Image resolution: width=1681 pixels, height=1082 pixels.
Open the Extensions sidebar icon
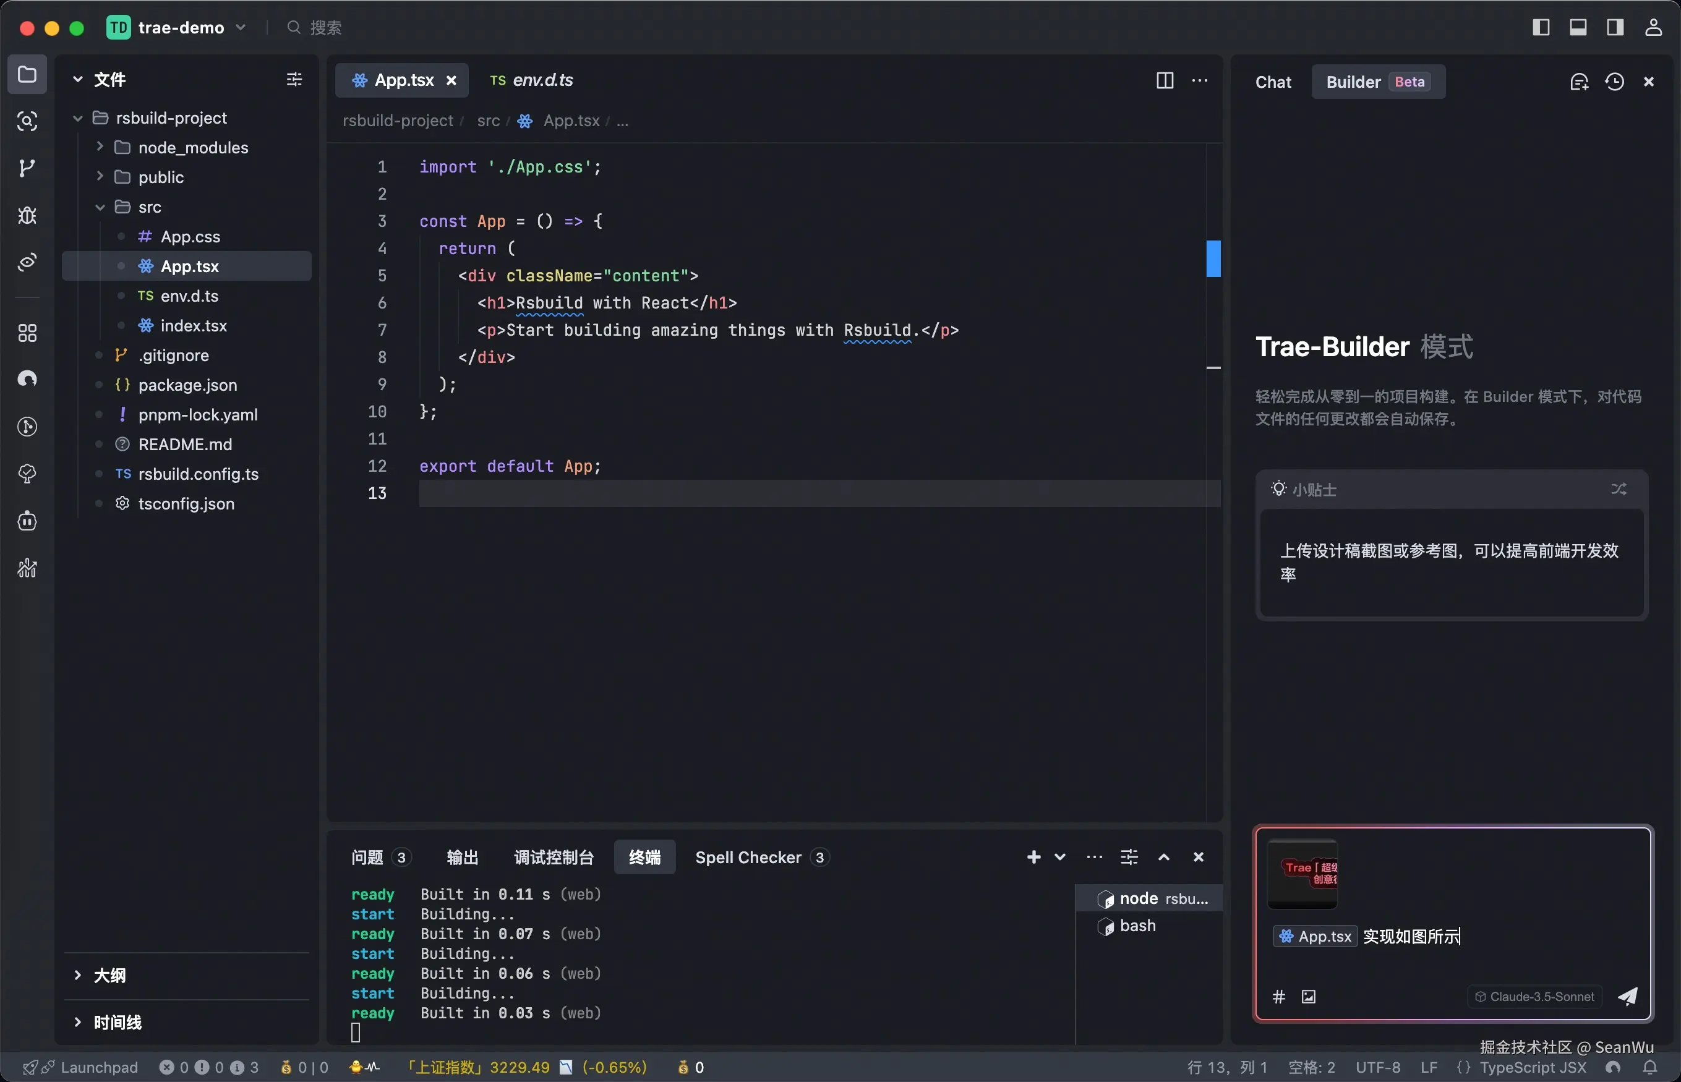(27, 333)
